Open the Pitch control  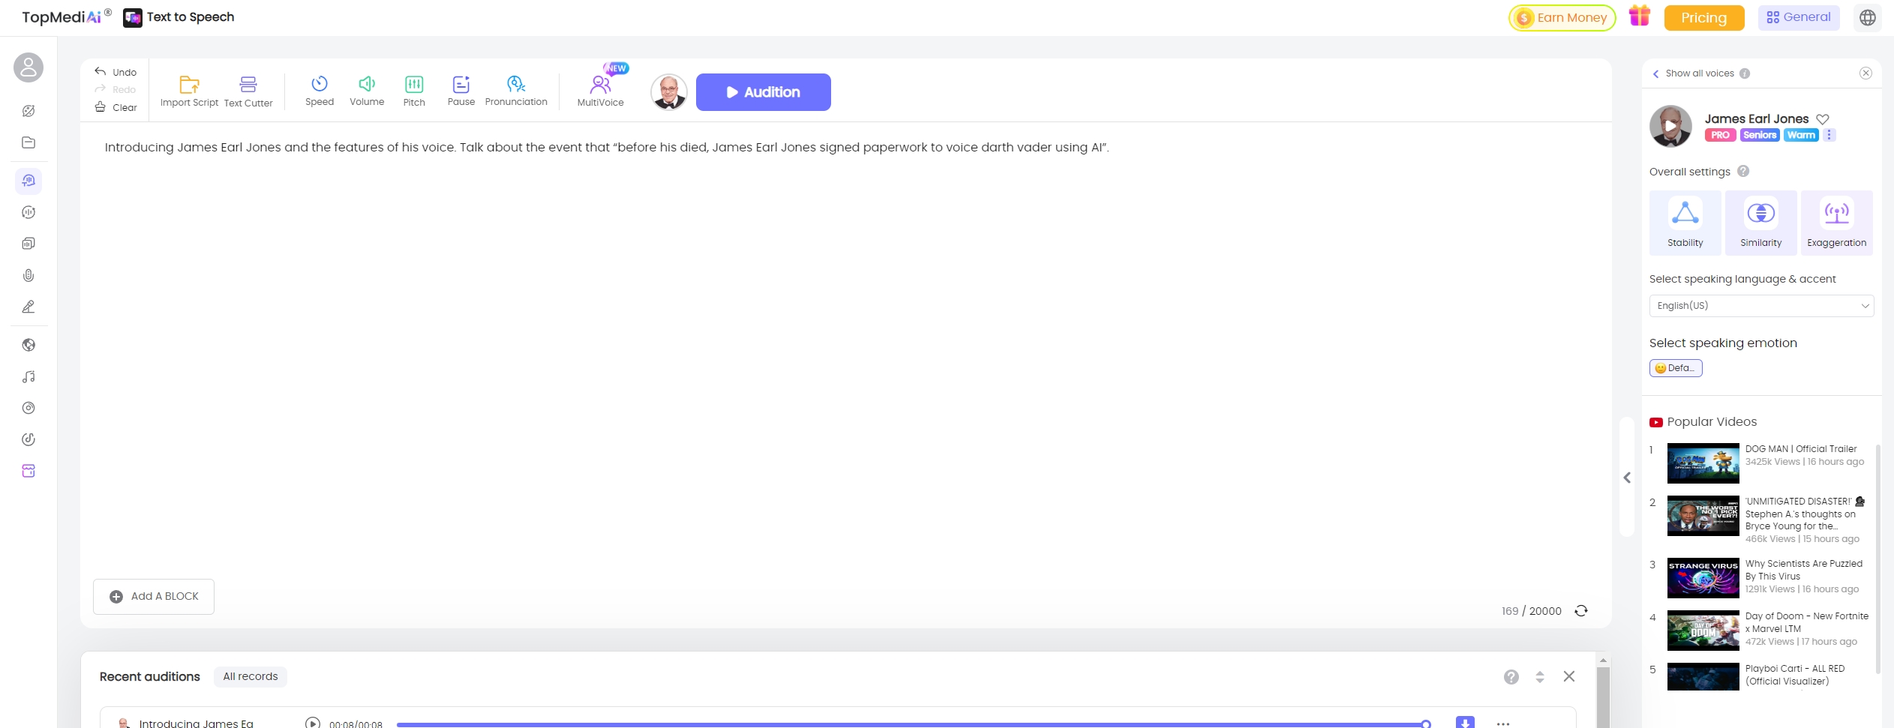point(414,91)
